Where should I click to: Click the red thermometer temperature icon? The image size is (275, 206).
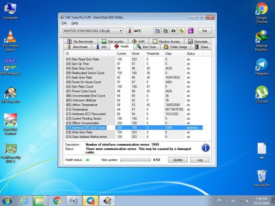click(x=129, y=31)
